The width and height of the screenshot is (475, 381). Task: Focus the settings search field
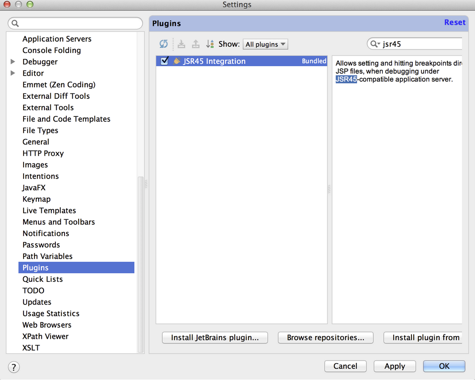(x=75, y=23)
